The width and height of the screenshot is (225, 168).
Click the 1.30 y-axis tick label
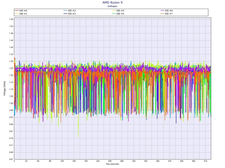click(11, 61)
